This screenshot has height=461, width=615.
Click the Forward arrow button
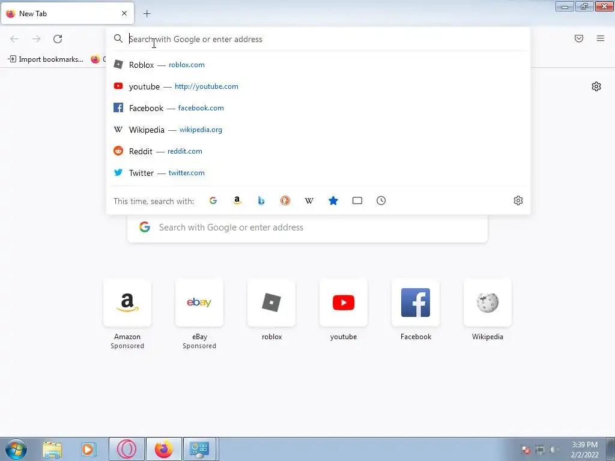tap(36, 39)
